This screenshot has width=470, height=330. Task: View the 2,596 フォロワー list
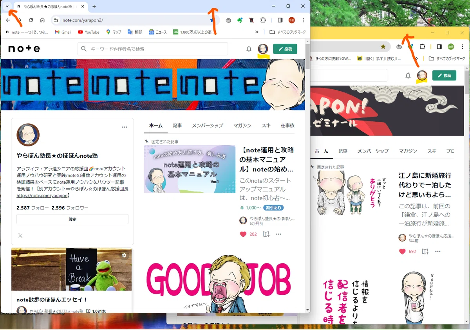(70, 208)
